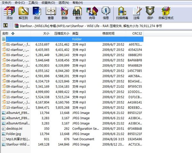Click the 添加 (Add) toolbar icon
This screenshot has width=192, height=153.
click(x=9, y=11)
